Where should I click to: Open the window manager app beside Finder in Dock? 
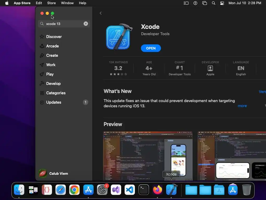pos(33,190)
